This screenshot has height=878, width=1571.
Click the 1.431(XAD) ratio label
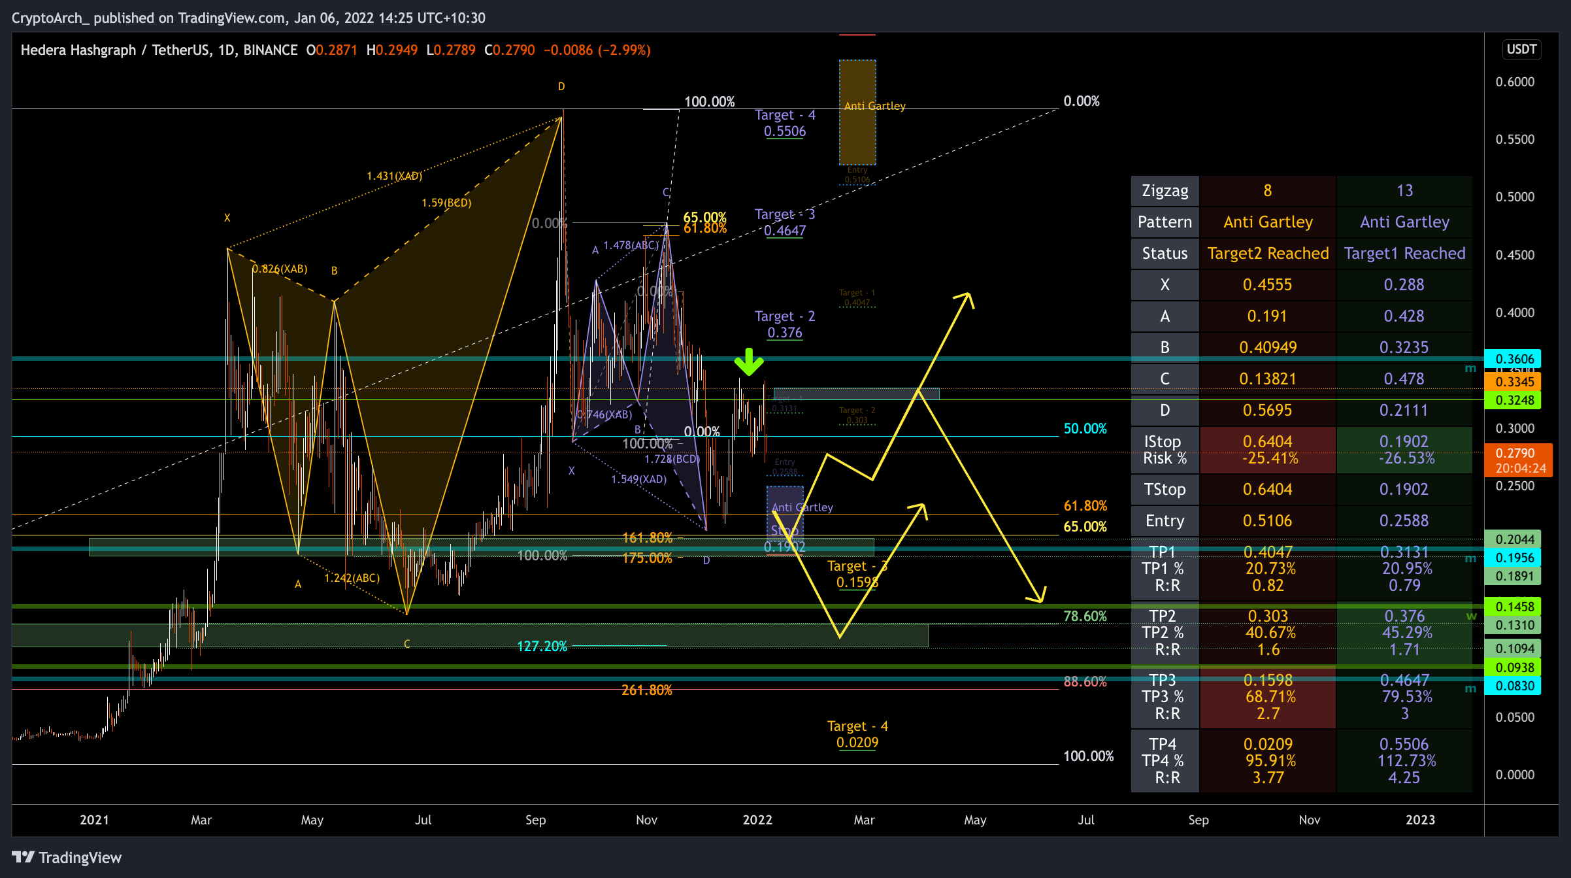[394, 176]
